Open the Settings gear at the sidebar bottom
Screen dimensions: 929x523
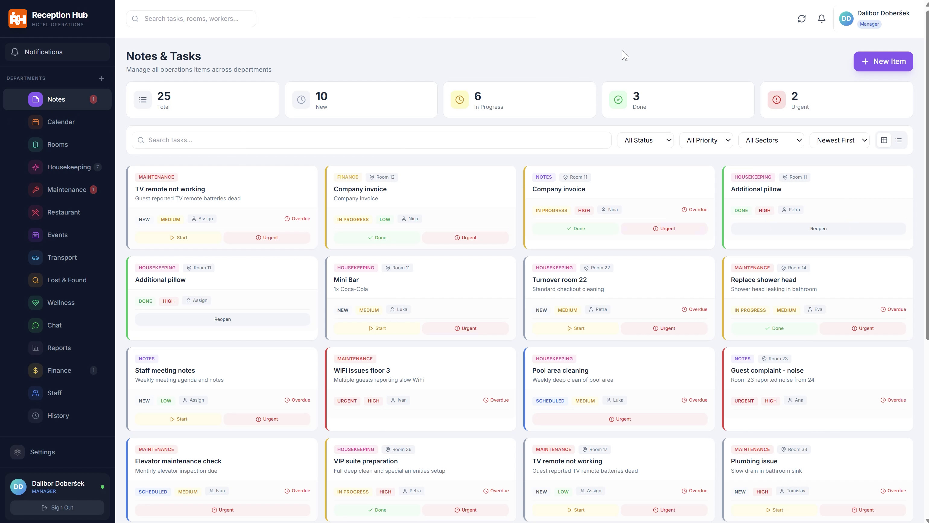(x=17, y=452)
